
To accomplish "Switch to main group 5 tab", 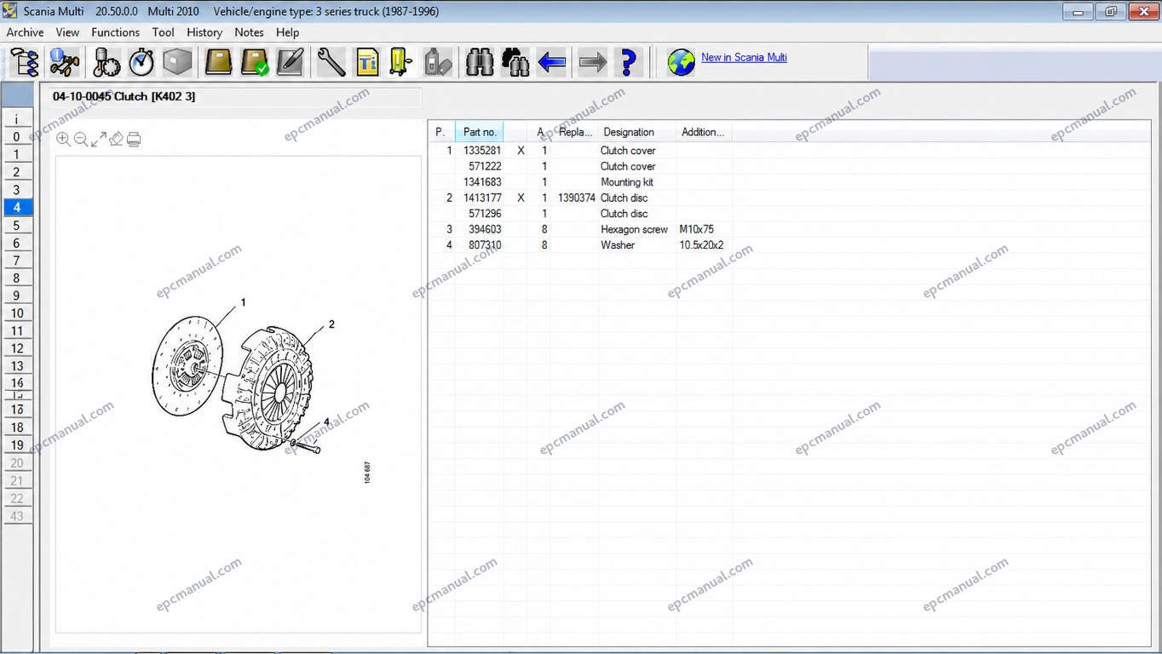I will tap(16, 226).
